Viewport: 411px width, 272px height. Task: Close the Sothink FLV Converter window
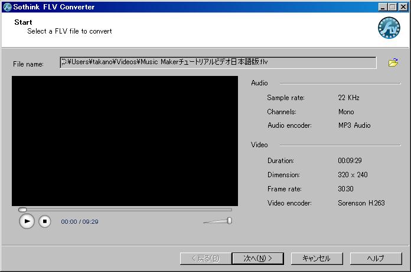coord(403,7)
